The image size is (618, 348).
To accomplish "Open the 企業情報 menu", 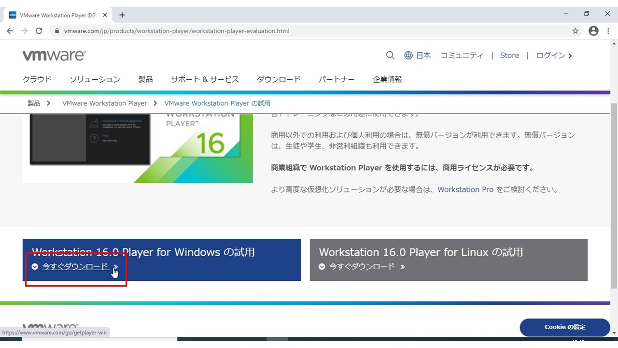I will [x=387, y=79].
